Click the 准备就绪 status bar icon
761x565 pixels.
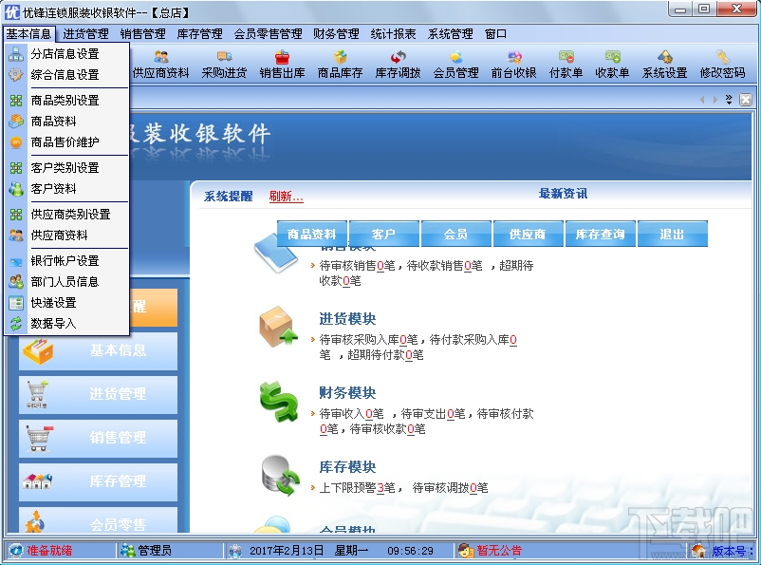coord(16,551)
